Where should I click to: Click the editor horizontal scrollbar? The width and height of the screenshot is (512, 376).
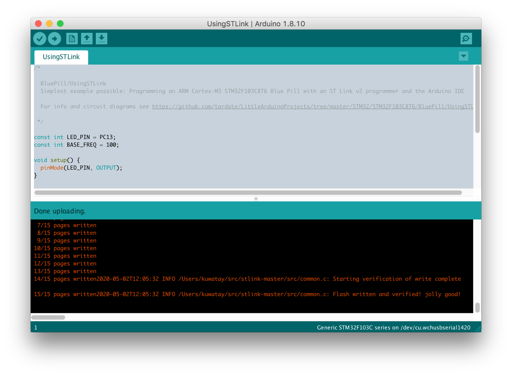click(248, 193)
